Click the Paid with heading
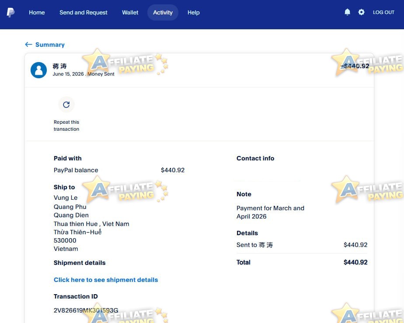The image size is (404, 323). coord(67,158)
